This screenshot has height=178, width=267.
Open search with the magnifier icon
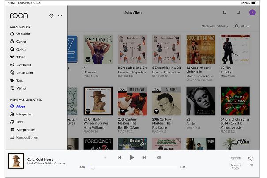(239, 13)
